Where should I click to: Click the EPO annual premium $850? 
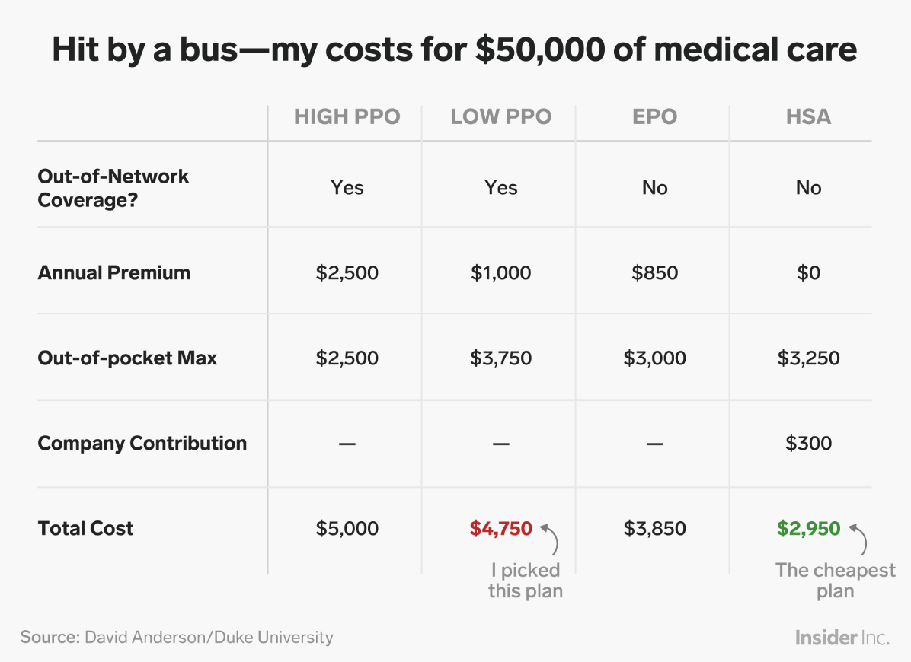655,272
